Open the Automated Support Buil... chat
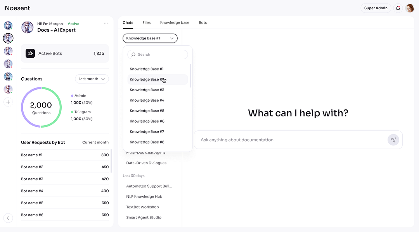 [x=150, y=186]
